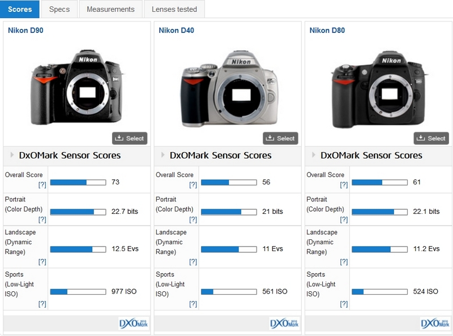Click the 524 ISO value
The image size is (453, 336).
[425, 291]
